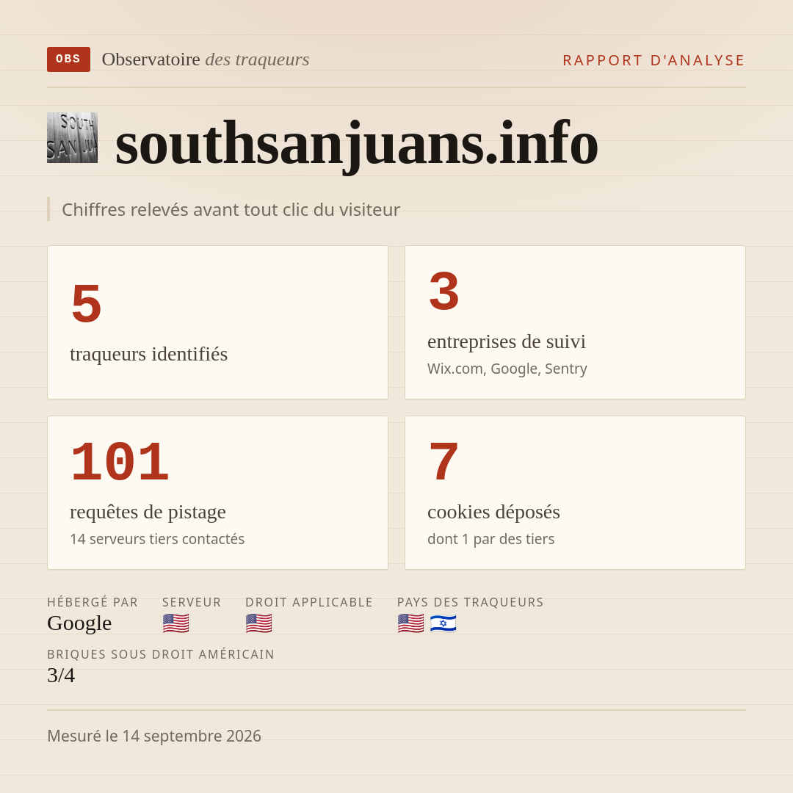
Task: Click the Google host value
Action: pyautogui.click(x=79, y=623)
